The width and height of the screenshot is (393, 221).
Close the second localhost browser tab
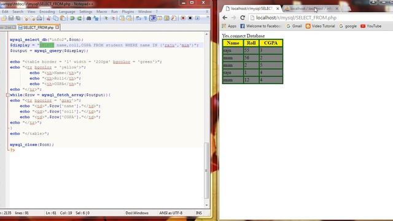(337, 9)
